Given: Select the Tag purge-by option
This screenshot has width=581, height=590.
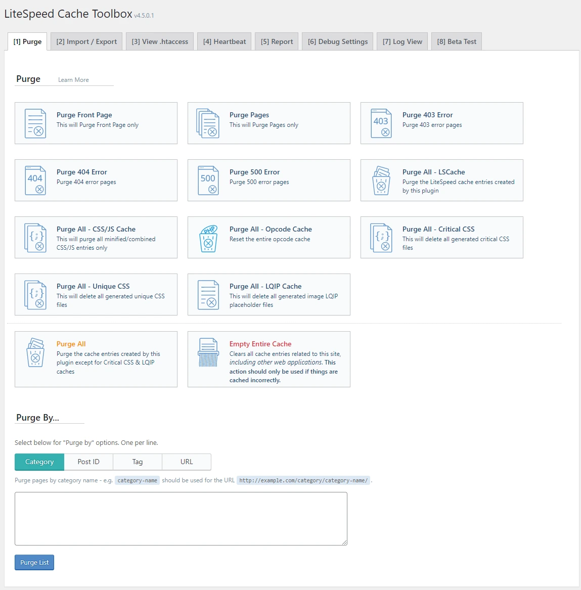Looking at the screenshot, I should pos(138,462).
